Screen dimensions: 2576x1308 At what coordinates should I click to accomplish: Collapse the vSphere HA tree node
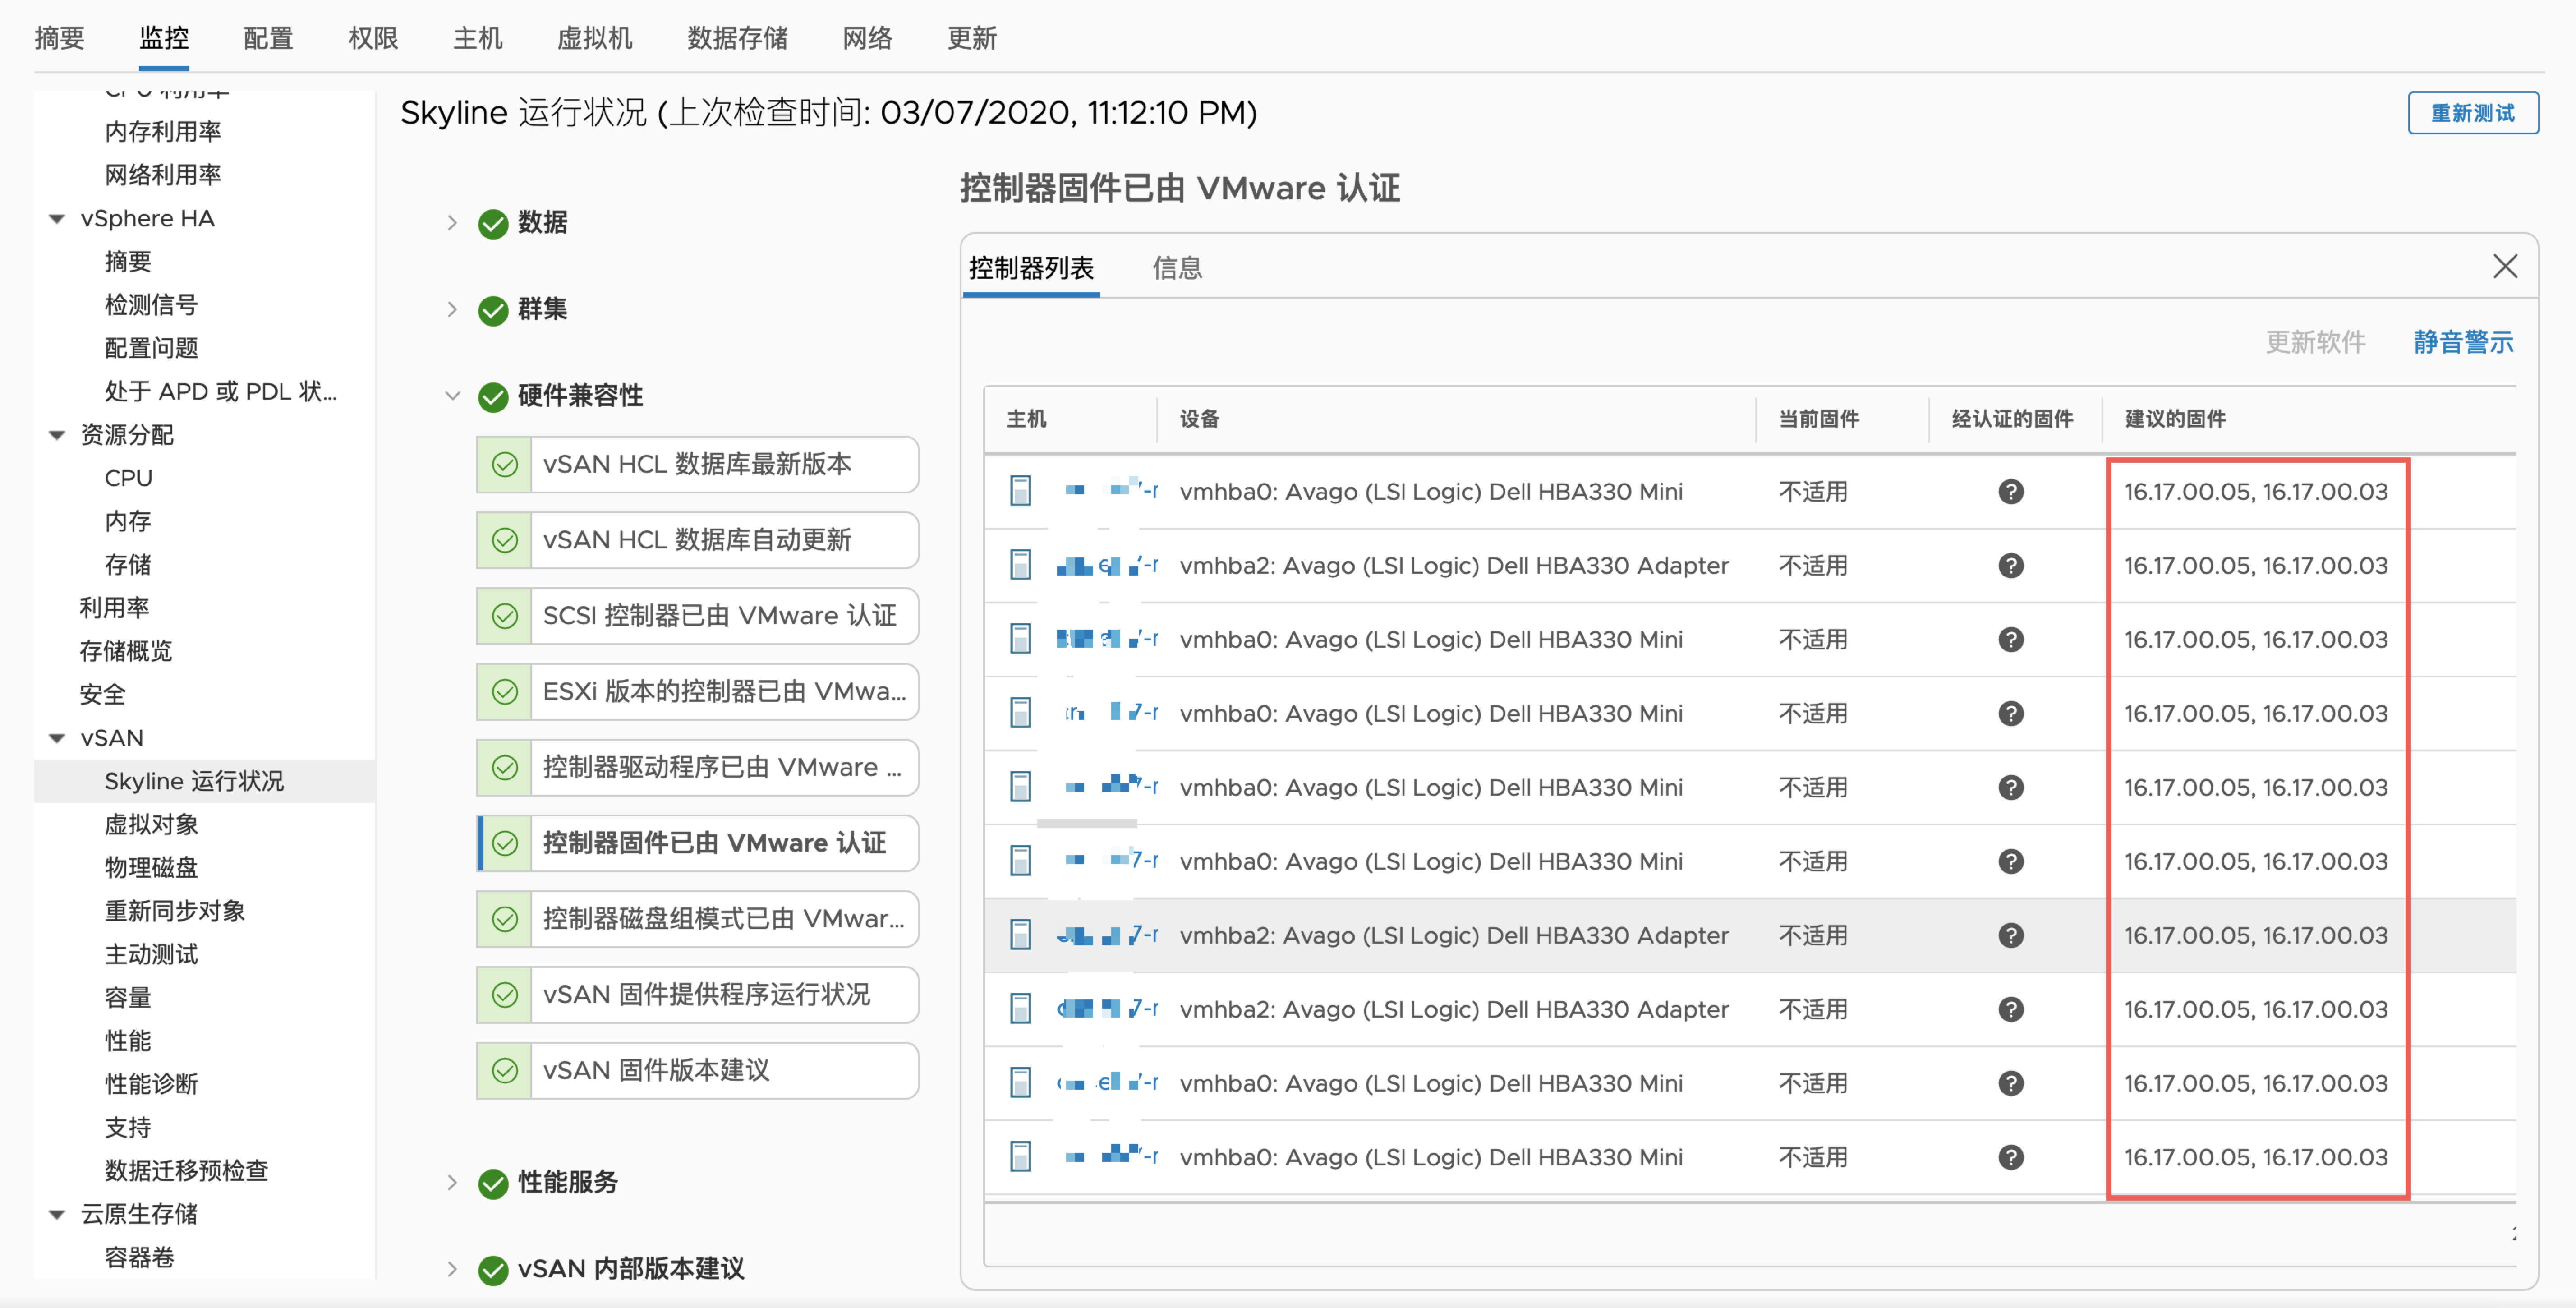(57, 219)
